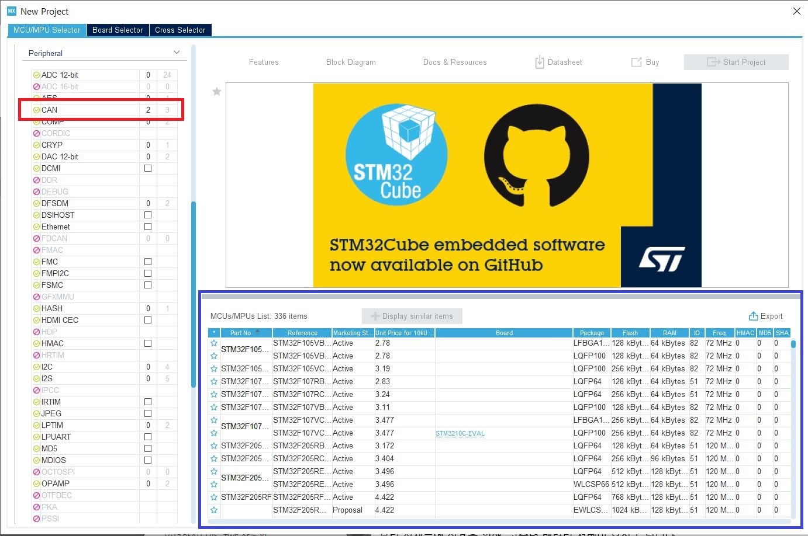This screenshot has height=536, width=808.
Task: Click the Start Project button
Action: 736,62
